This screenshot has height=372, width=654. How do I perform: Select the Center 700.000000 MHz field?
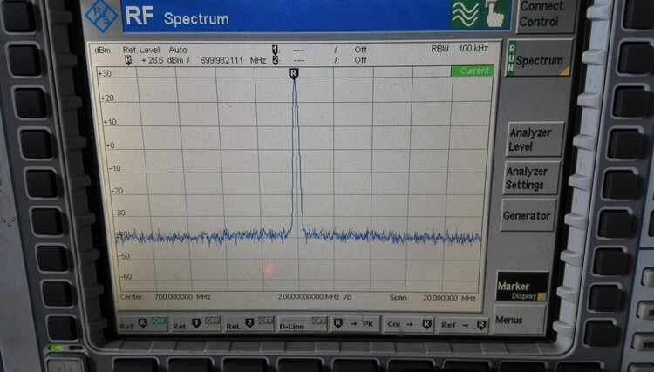(x=165, y=297)
